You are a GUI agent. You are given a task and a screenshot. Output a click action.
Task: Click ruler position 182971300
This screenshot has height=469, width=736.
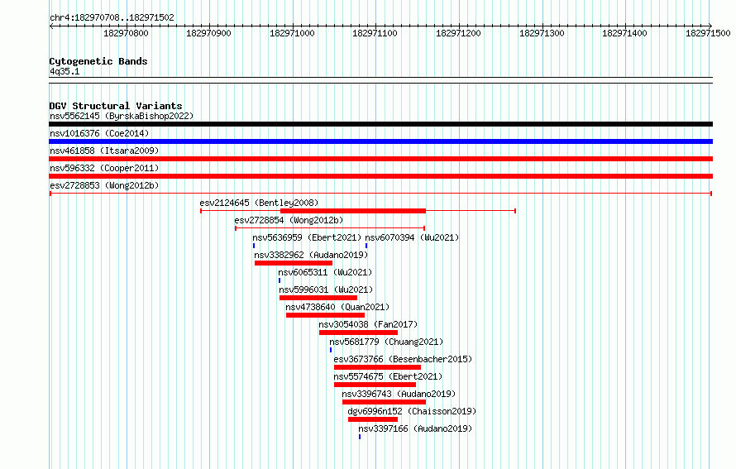542,33
